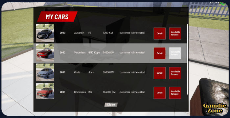Select the red Vercedess car thumbnail
This screenshot has width=230, height=118.
coord(45,53)
